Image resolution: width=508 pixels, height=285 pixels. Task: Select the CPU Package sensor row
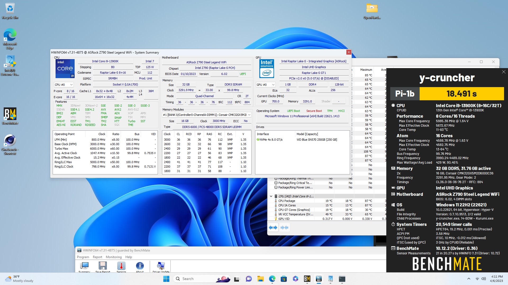pyautogui.click(x=327, y=201)
